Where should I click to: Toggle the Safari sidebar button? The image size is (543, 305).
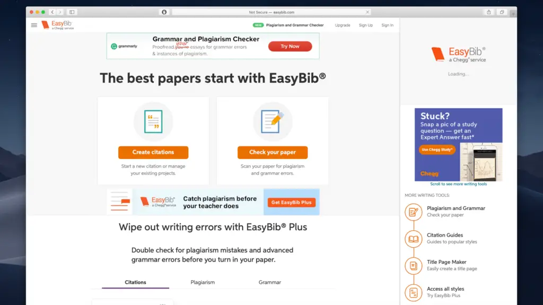tap(72, 12)
